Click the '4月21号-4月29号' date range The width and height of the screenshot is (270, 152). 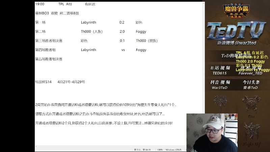[x=71, y=82]
